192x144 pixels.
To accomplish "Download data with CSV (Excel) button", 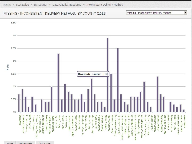I will coord(45,143).
